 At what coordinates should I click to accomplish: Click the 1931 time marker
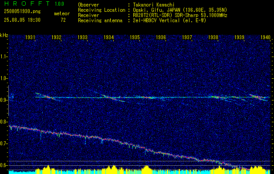pos(30,37)
